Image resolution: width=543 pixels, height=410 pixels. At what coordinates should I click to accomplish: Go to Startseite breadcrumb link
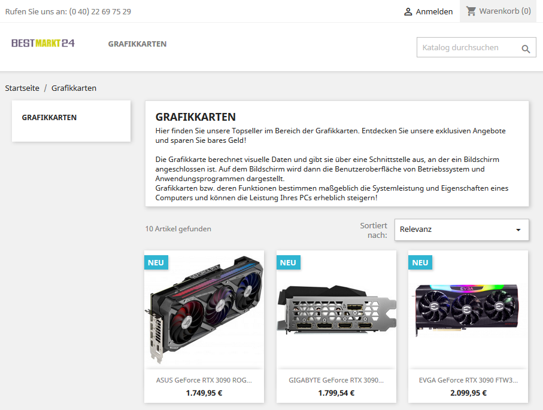(x=22, y=88)
